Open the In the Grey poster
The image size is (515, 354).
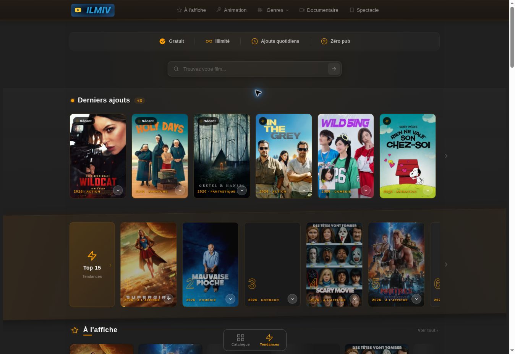(x=283, y=156)
